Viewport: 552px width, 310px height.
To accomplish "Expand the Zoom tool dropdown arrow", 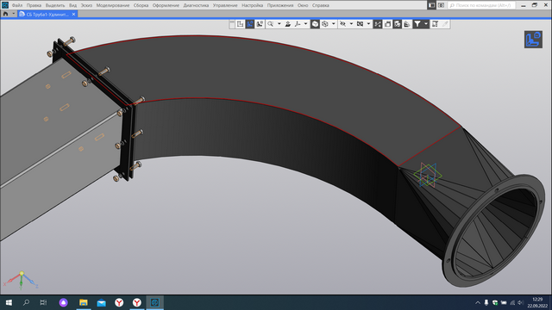I will (x=279, y=24).
